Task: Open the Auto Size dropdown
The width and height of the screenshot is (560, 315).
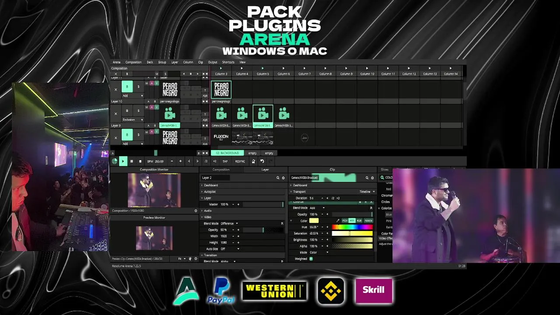Action: coord(230,249)
